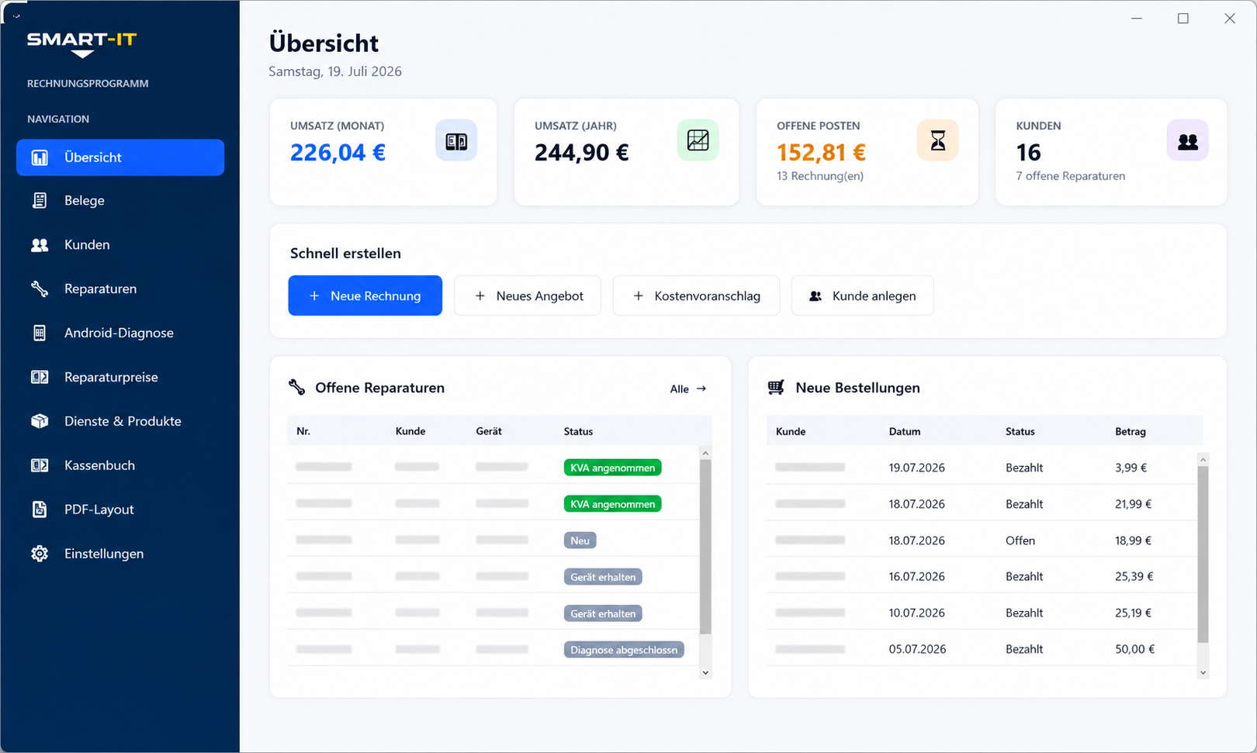Click the PDF-Layout file icon

coord(40,509)
